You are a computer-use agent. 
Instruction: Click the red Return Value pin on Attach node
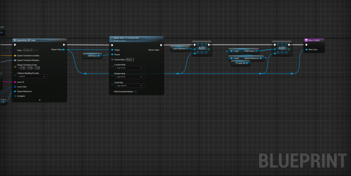pyautogui.click(x=161, y=50)
